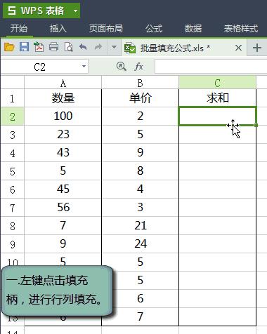Select cell containing 43
The width and height of the screenshot is (267, 334).
click(x=63, y=153)
